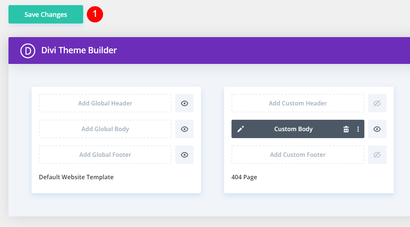Click Add Global Header placeholder
This screenshot has height=227, width=410.
click(x=105, y=103)
